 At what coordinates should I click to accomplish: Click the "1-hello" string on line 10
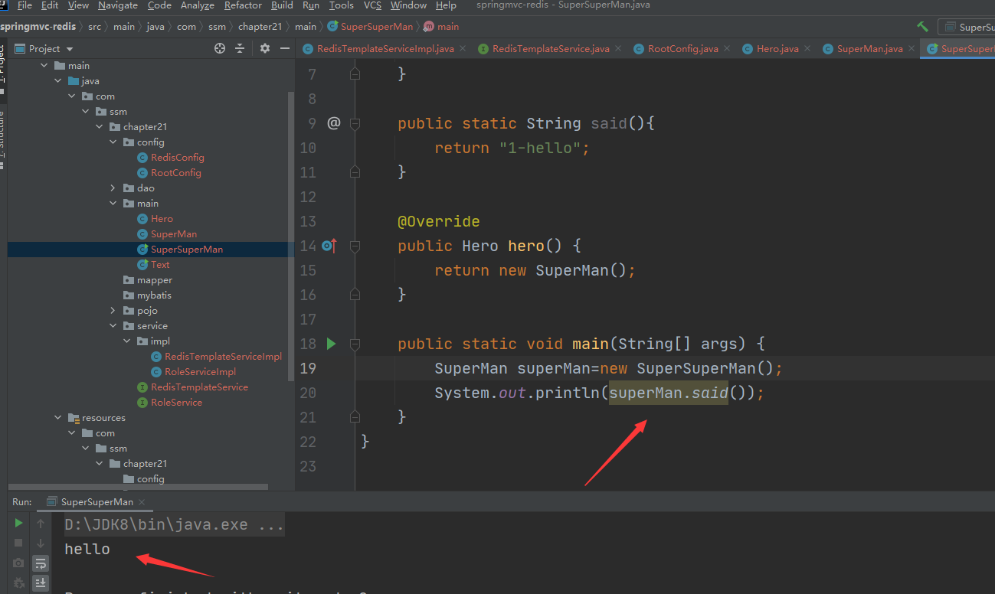point(539,148)
